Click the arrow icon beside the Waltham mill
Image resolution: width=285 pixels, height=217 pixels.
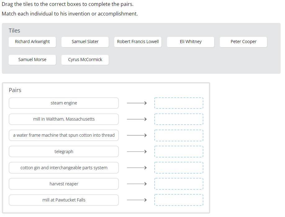coord(137,119)
